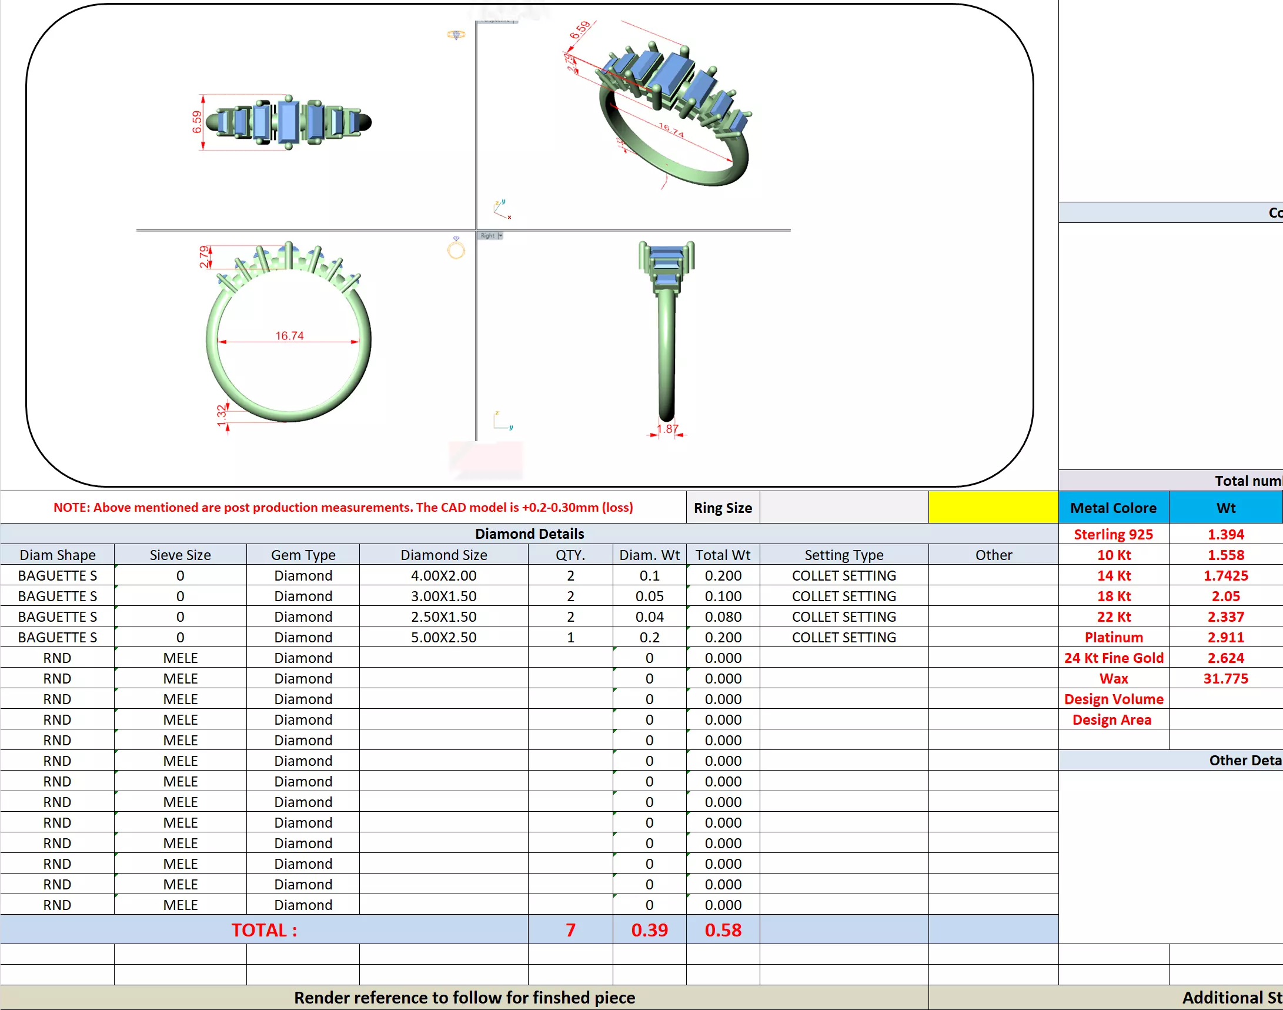Screen dimensions: 1283x1010
Task: Select the Right viewport title tab
Action: pyautogui.click(x=487, y=235)
